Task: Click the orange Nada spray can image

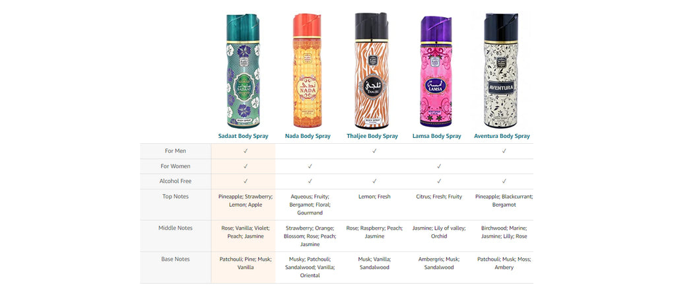Action: (x=308, y=70)
